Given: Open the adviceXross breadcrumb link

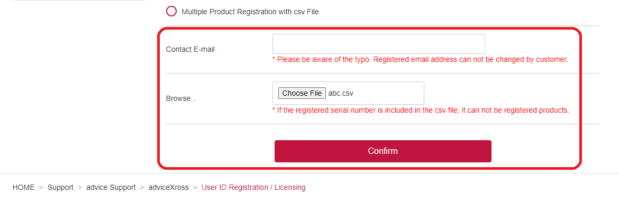Looking at the screenshot, I should pos(169,187).
